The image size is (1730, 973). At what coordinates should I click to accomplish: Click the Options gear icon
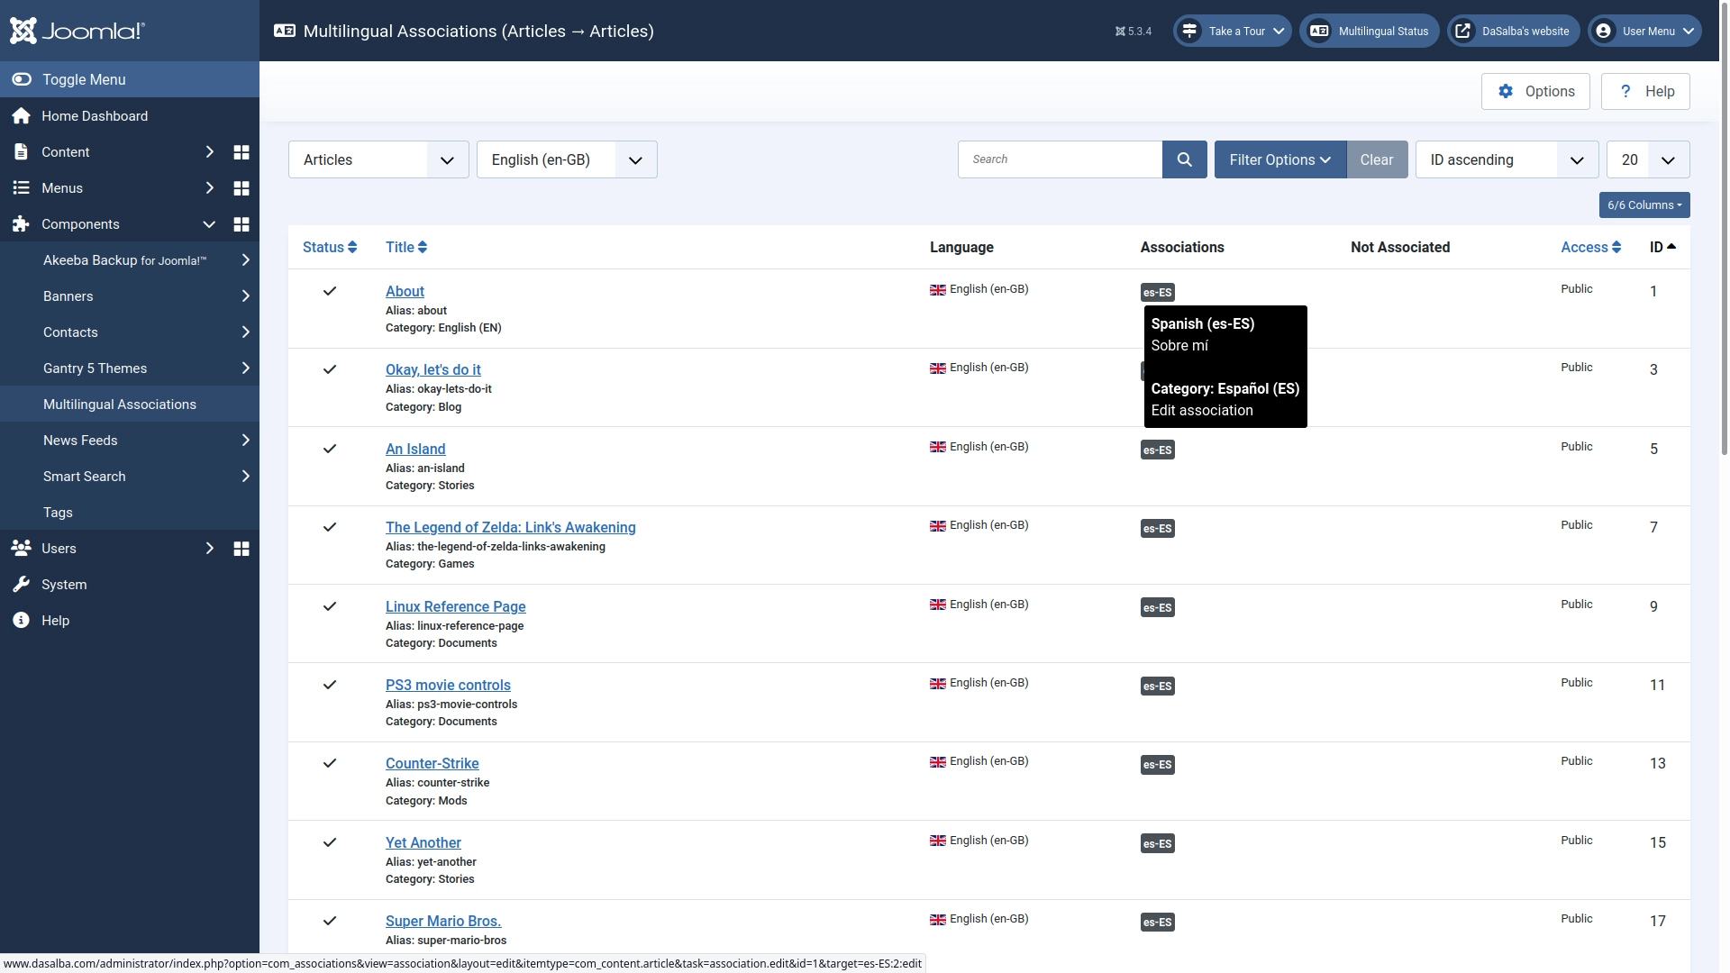pos(1506,90)
